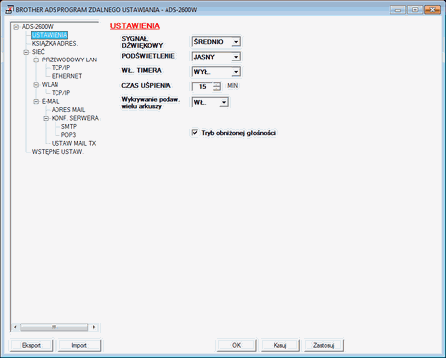446x358 pixels.
Task: Increase CZAS UŚPIENIA with up arrow
Action: tap(217, 84)
